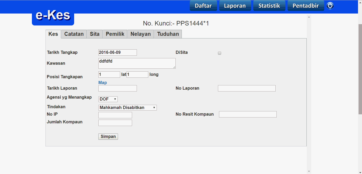Click the e-Kes logo

(x=53, y=16)
